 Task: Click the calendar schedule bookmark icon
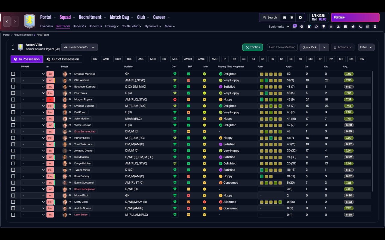pos(368,27)
